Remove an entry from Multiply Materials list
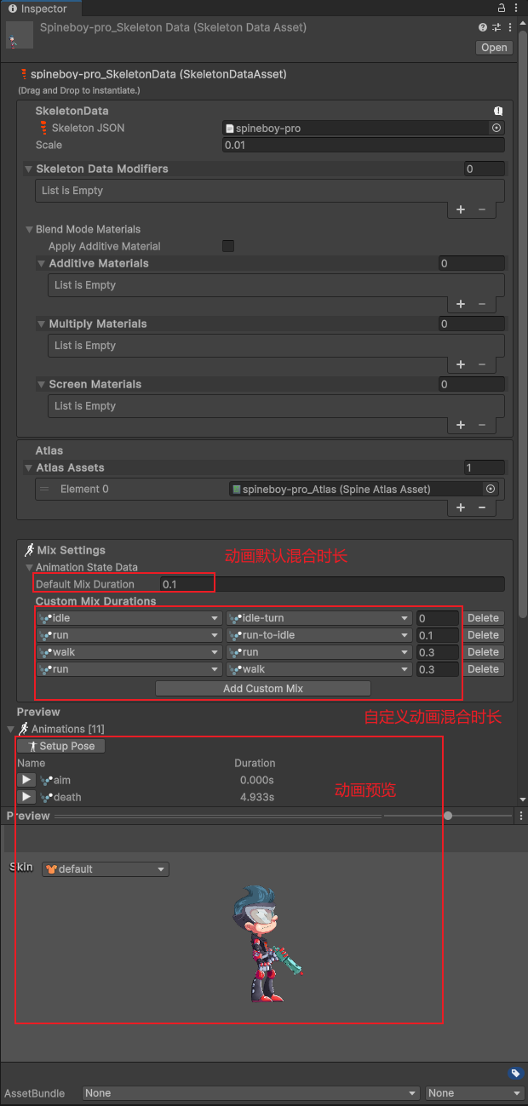The height and width of the screenshot is (1106, 528). (482, 364)
